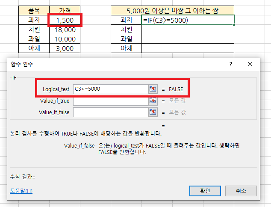Select 야채 in the 품목 table
The width and height of the screenshot is (271, 207).
34,48
